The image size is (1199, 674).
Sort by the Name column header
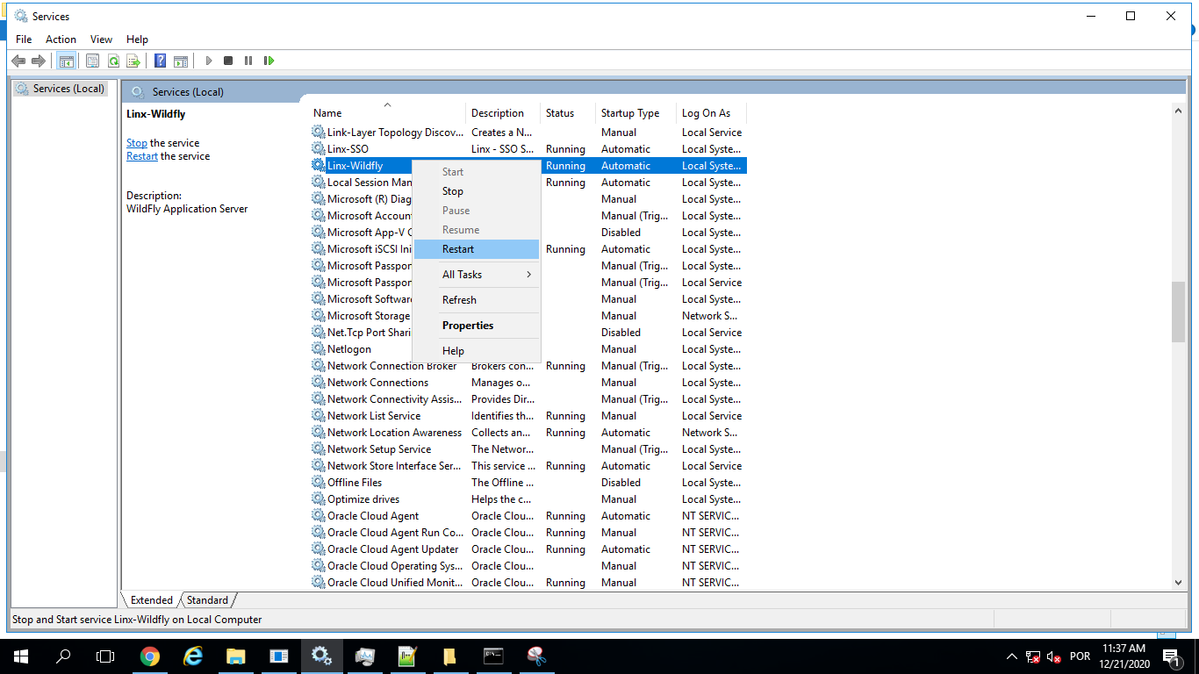pos(388,113)
